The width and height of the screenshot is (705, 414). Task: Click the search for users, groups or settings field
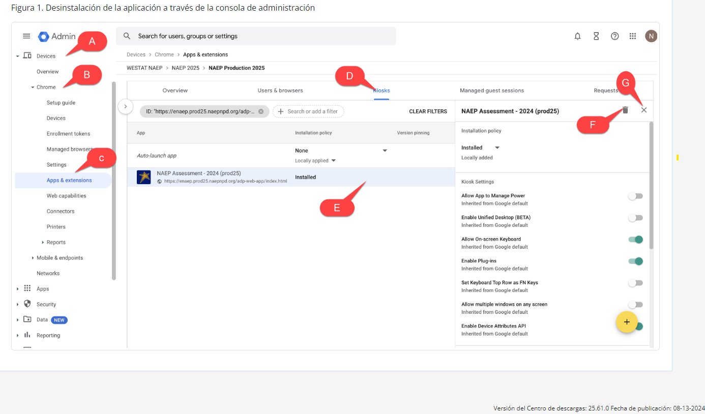(x=256, y=36)
